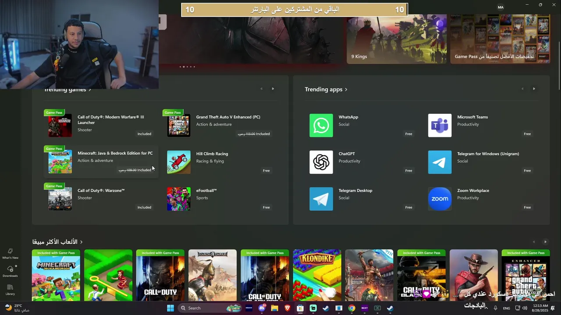
Task: Open Google Chrome from the taskbar
Action: pos(352,308)
